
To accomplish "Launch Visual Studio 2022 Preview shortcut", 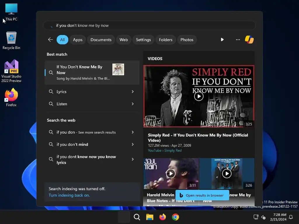I will [11, 71].
